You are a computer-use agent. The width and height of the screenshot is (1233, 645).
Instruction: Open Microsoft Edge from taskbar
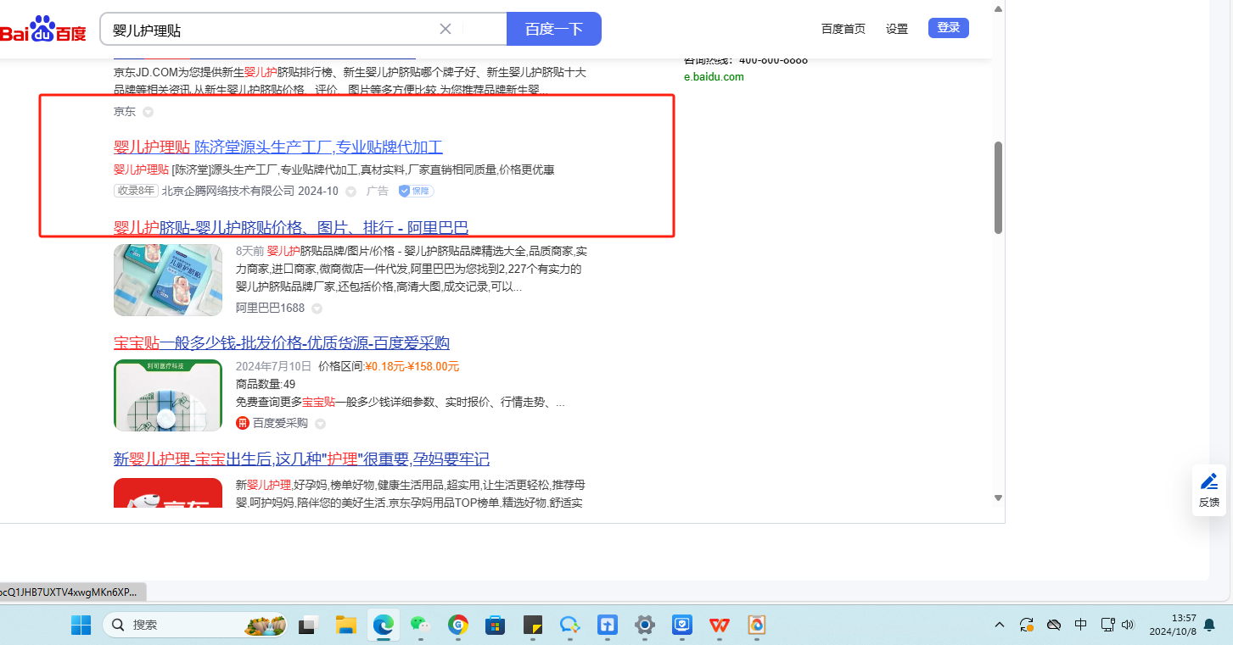click(x=384, y=626)
